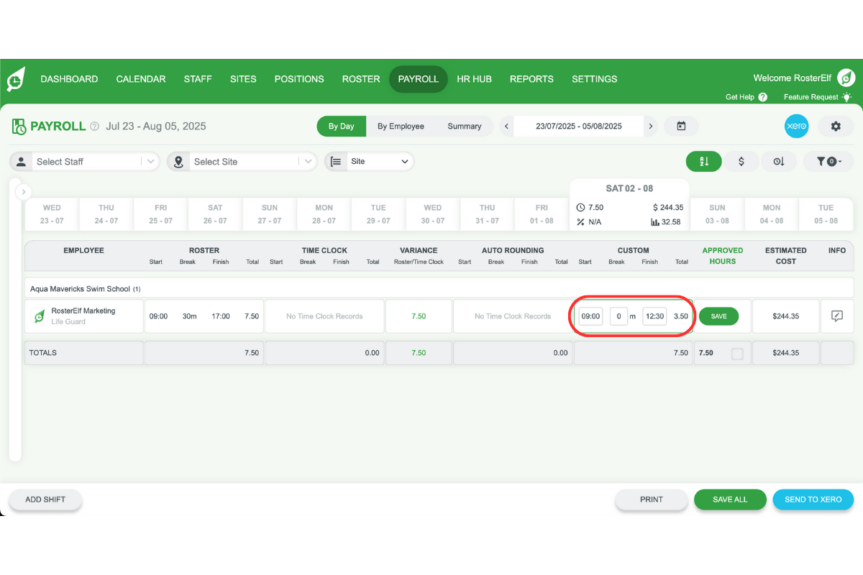Open the filter options icon

828,161
